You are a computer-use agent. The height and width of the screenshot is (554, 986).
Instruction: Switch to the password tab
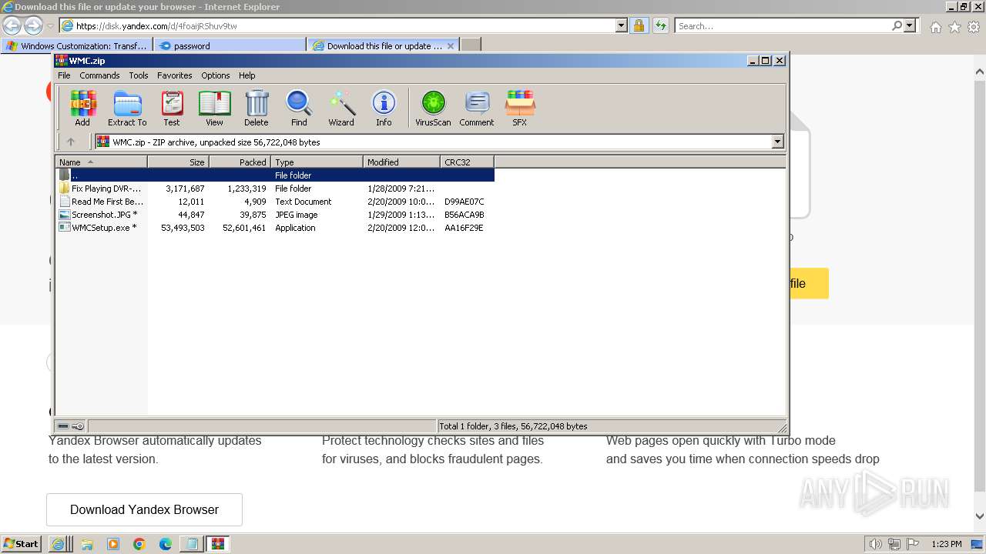(x=230, y=45)
